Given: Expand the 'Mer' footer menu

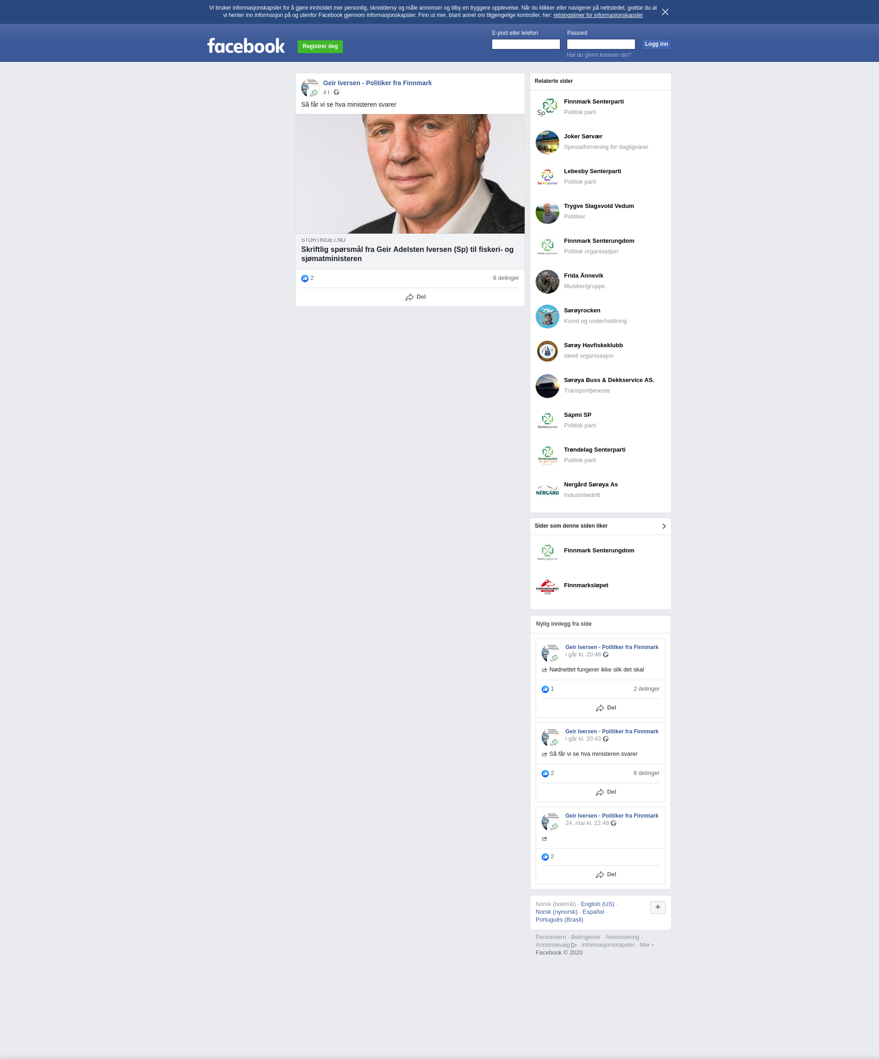Looking at the screenshot, I should coord(646,945).
